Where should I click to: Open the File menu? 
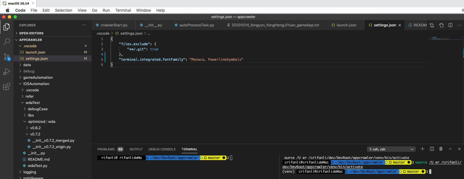(x=34, y=10)
